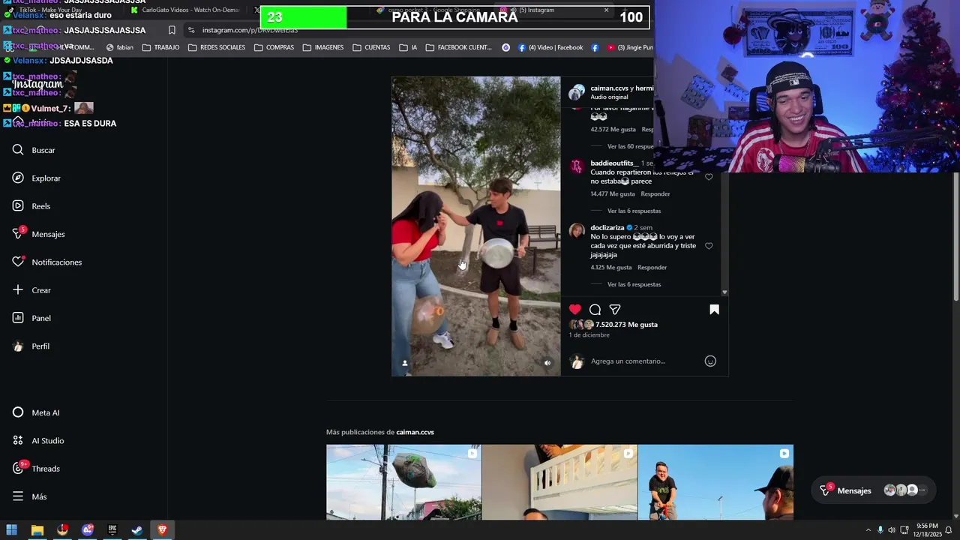Open 7.520.273 Me gusta likes list
This screenshot has height=540, width=960.
(x=626, y=325)
